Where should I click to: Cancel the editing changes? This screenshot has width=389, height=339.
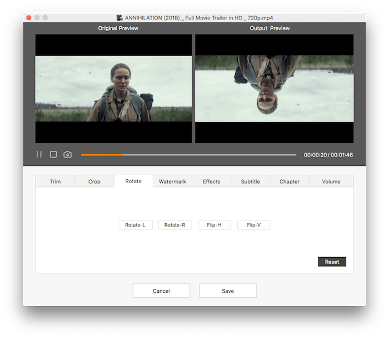tap(161, 291)
